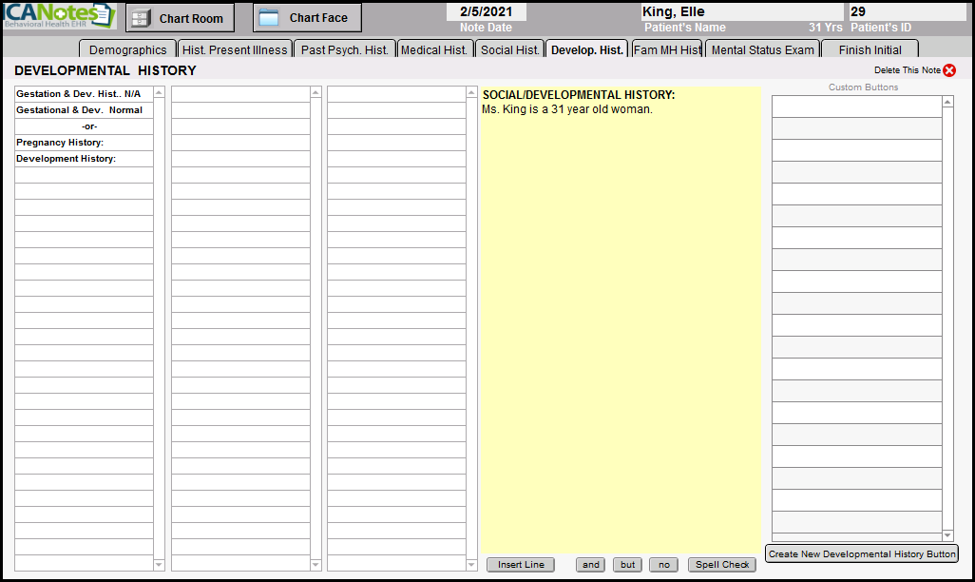Switch to the Demographics tab

127,50
